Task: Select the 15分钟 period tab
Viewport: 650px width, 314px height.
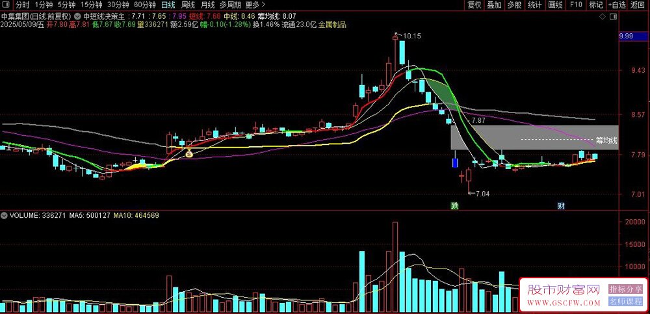Action: [x=91, y=5]
